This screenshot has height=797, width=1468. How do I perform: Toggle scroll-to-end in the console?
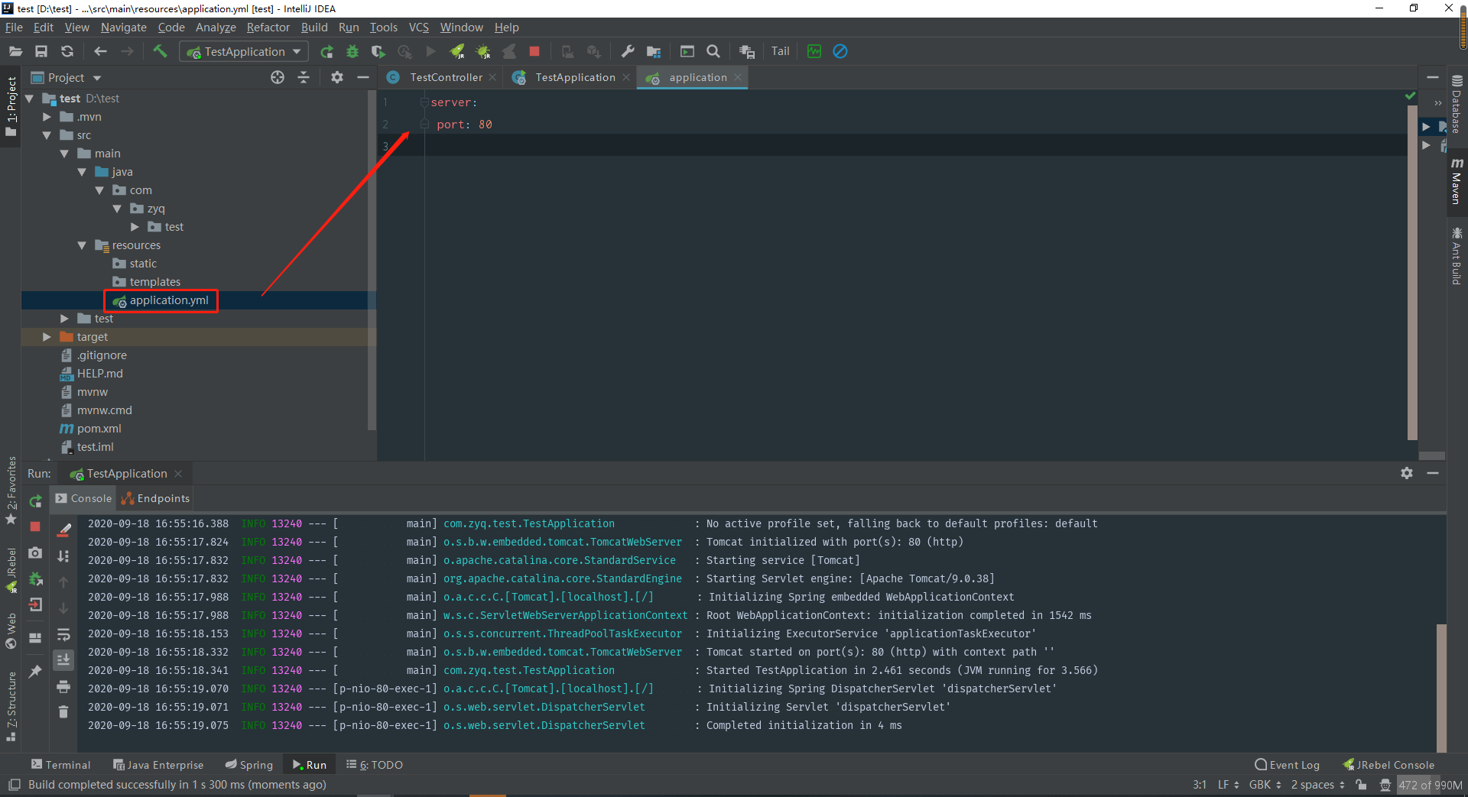(x=63, y=659)
